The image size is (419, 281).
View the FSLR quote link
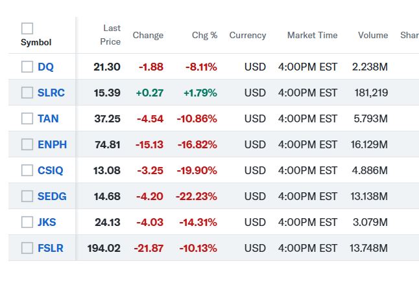click(x=51, y=248)
